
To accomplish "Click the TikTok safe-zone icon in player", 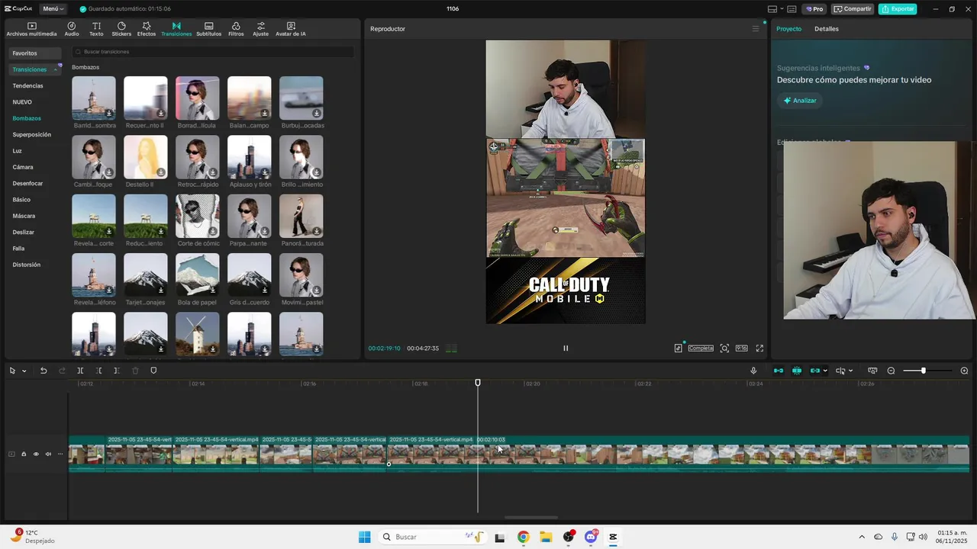I will point(678,348).
